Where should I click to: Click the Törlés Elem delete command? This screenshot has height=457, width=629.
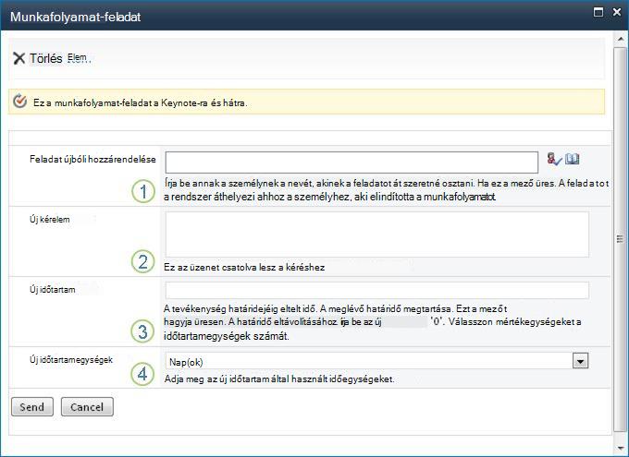(x=52, y=58)
